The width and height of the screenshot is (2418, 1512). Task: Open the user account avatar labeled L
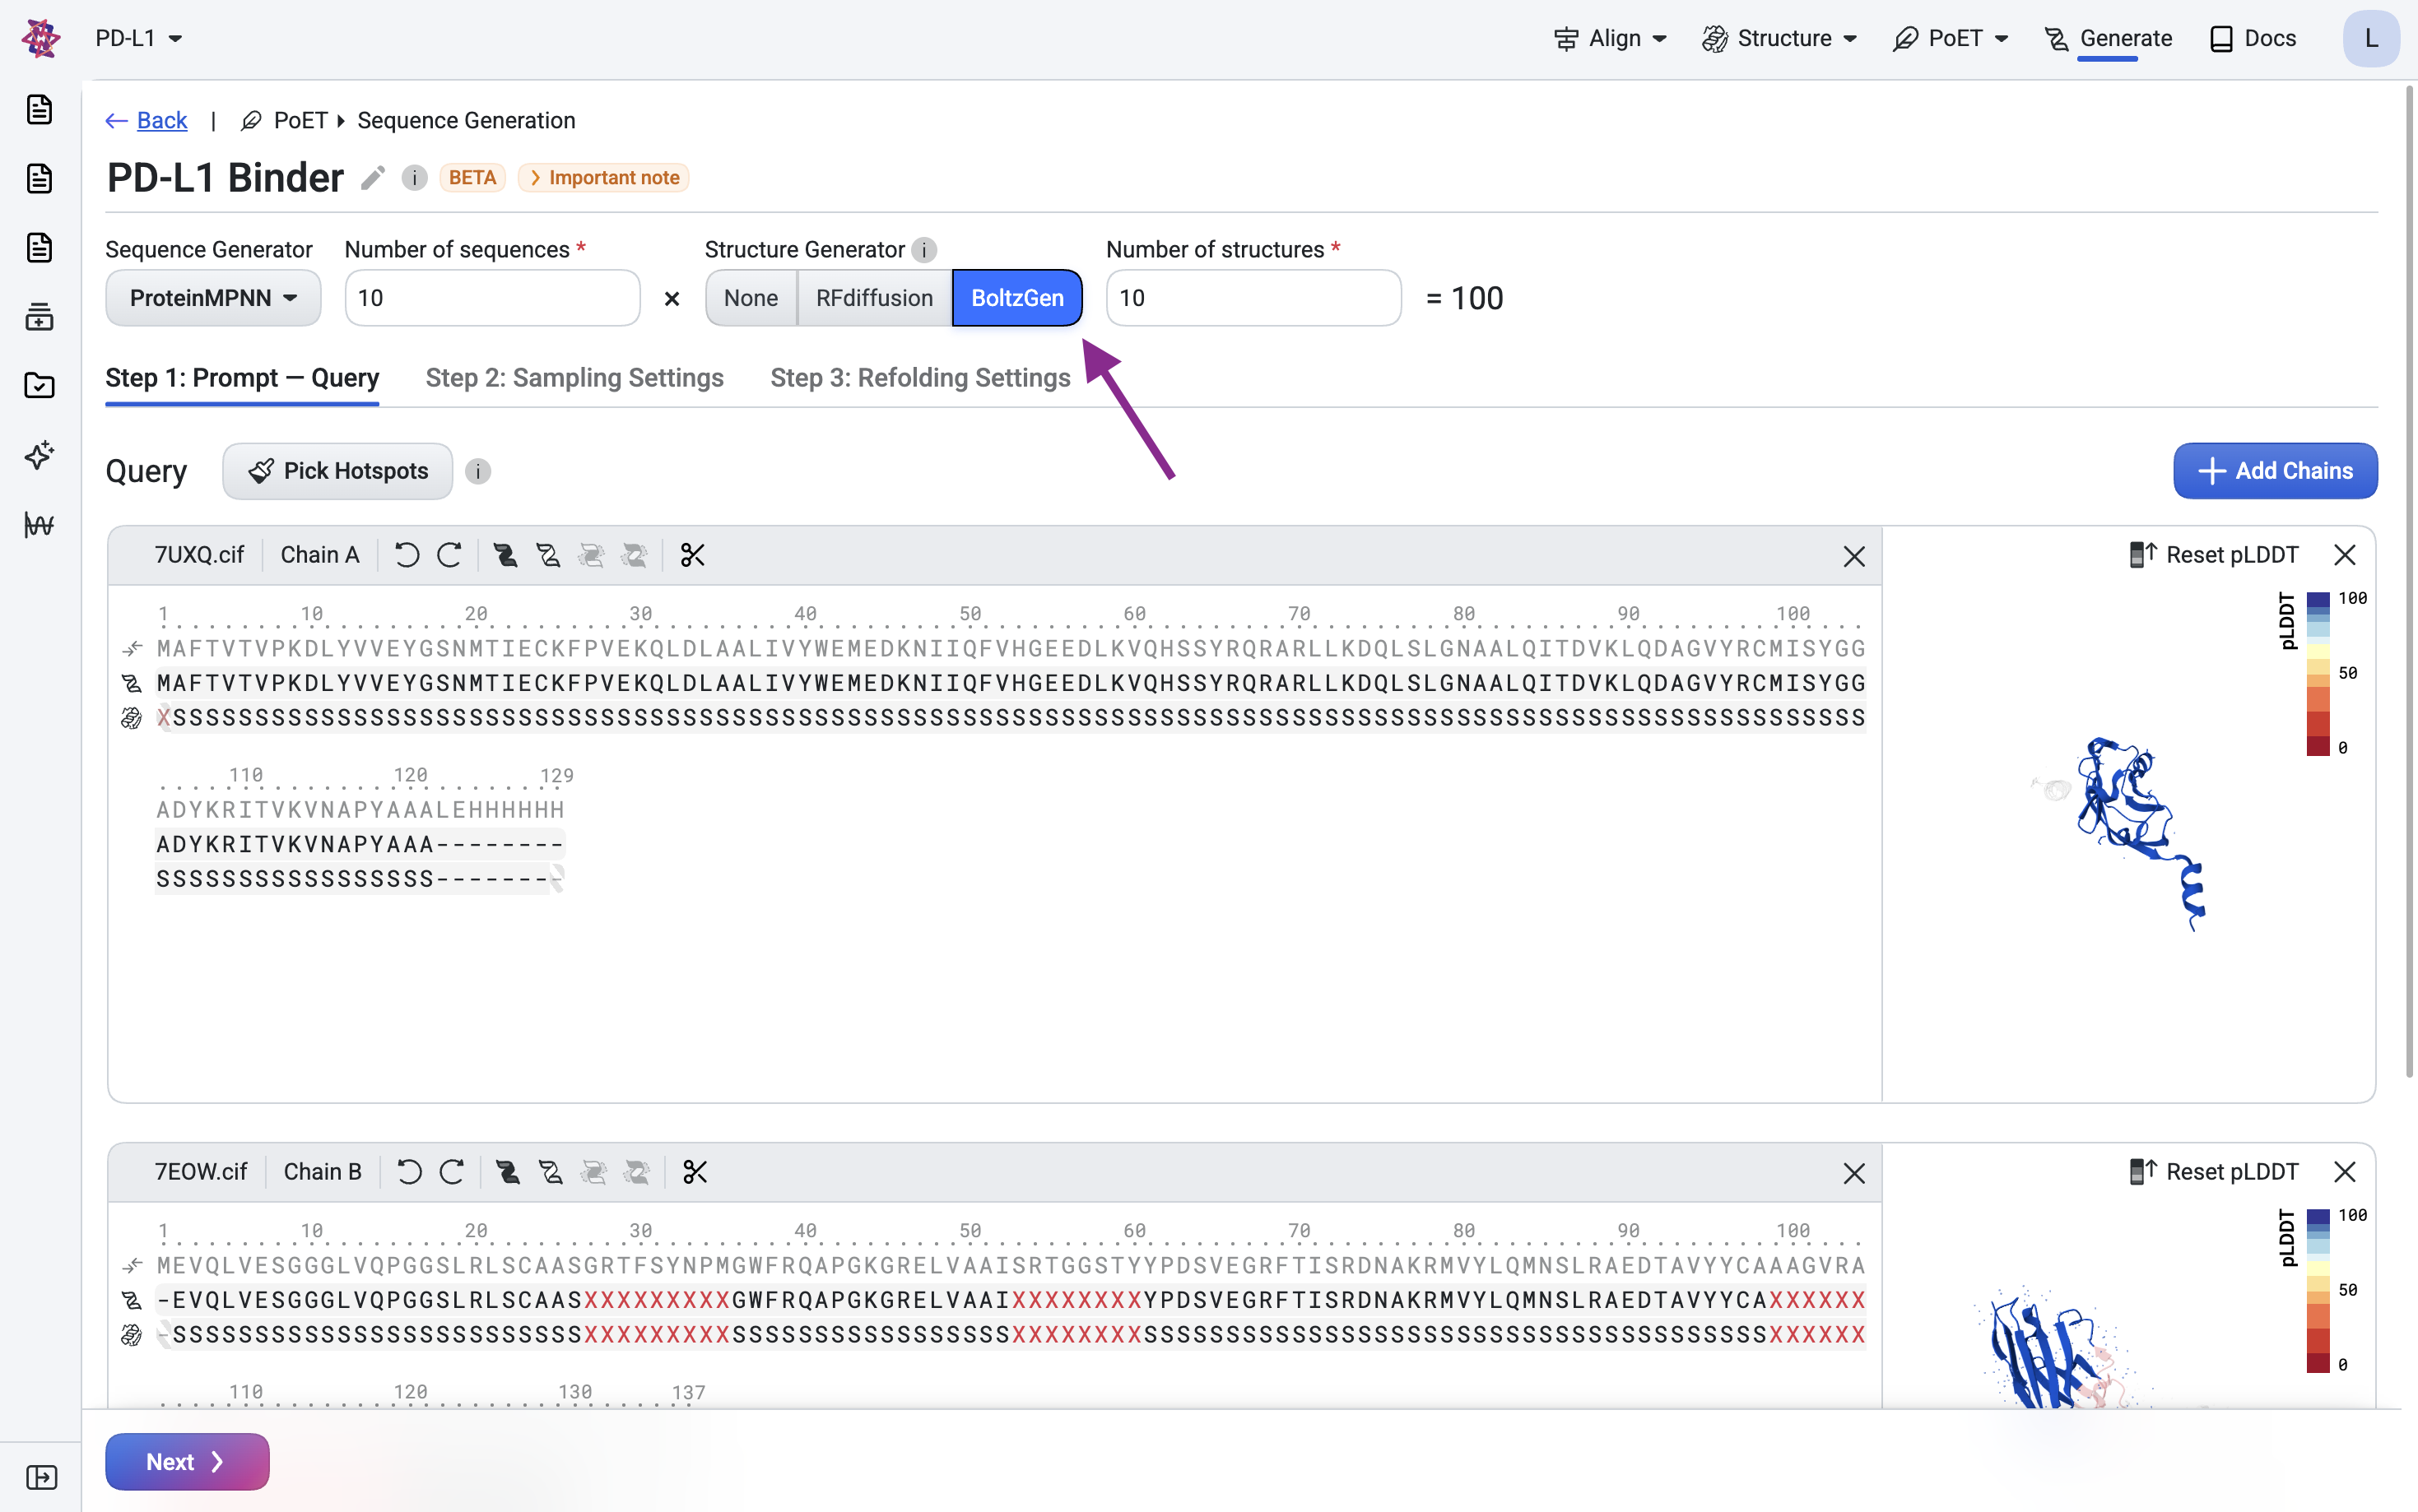[x=2371, y=38]
